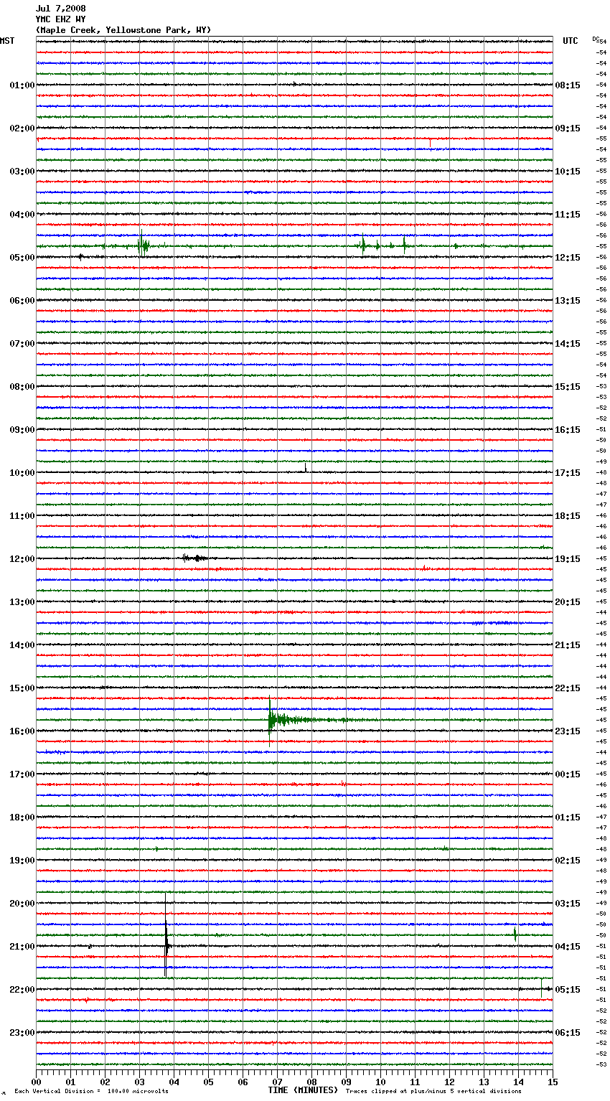Click the '07:00' MST hour label
This screenshot has width=610, height=1101.
tap(22, 344)
